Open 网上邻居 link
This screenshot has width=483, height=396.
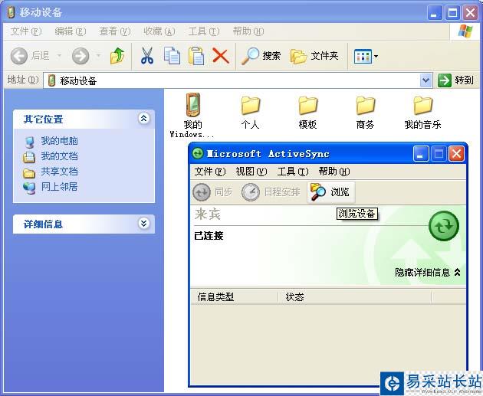59,187
